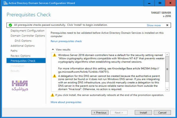
Task: Select Additional Options step
Action: 23,46
